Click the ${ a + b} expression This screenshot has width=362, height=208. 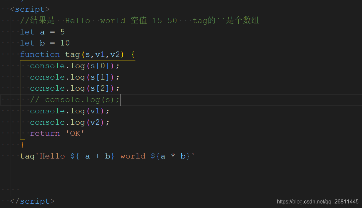coord(93,156)
